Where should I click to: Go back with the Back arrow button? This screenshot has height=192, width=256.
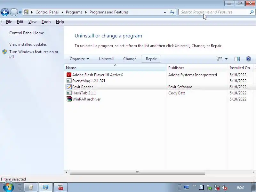[5, 12]
